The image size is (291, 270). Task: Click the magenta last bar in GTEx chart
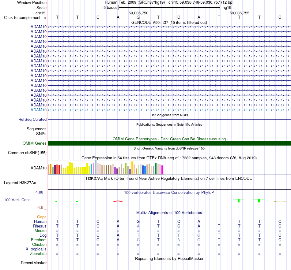coord(162,170)
